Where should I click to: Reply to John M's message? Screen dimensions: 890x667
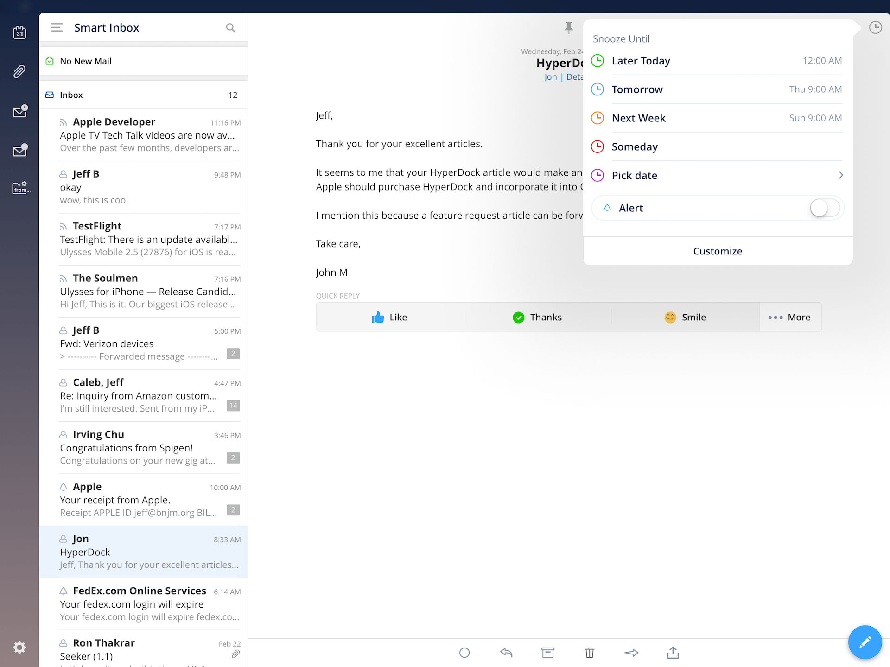(x=506, y=653)
